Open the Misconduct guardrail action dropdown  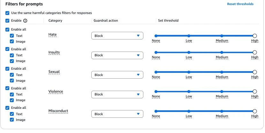pyautogui.click(x=117, y=114)
